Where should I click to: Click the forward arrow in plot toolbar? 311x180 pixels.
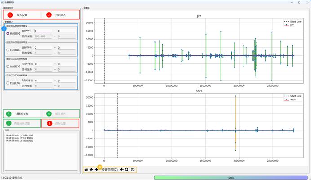point(96,170)
